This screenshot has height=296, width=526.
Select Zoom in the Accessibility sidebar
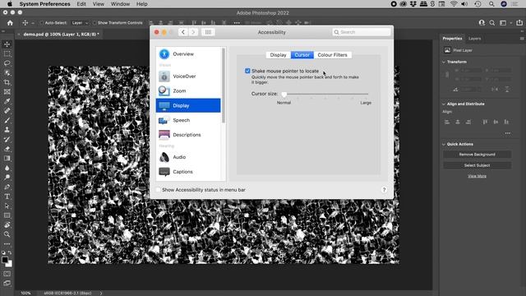tap(188, 91)
